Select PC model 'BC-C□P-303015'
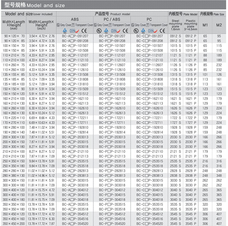Viewport: 228px width, 226px height. point(150,180)
